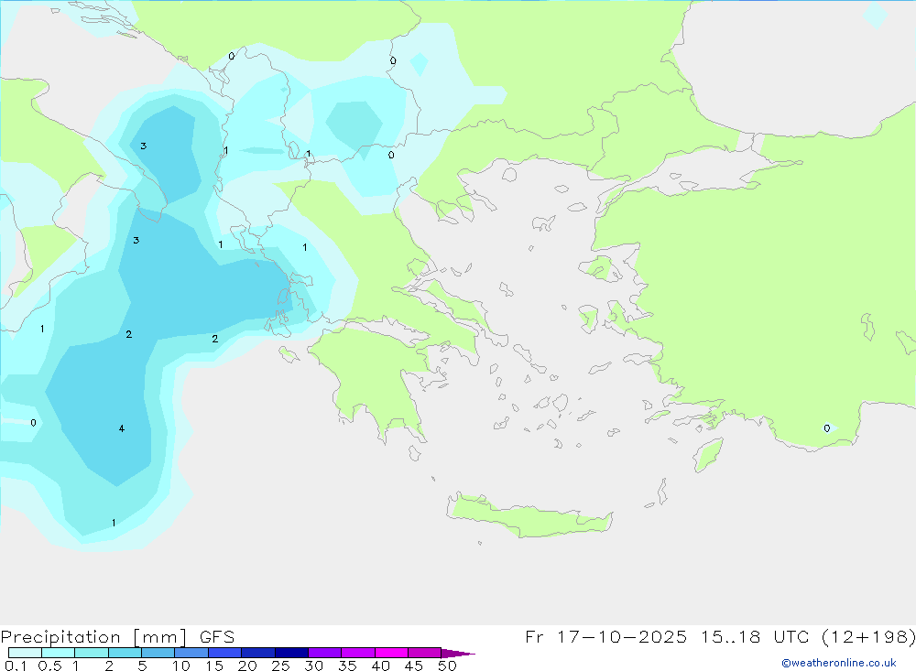Screen dimensions: 916x671
Task: Click the legend label '50'
Action: 447,666
